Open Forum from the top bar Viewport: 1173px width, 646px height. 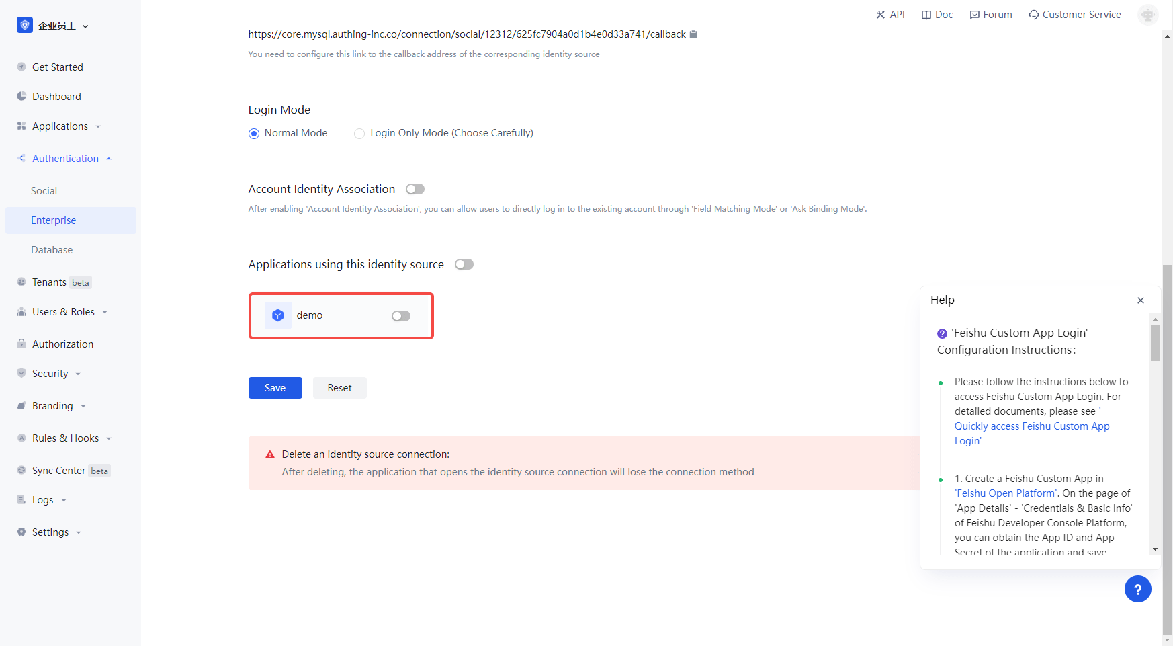point(991,15)
